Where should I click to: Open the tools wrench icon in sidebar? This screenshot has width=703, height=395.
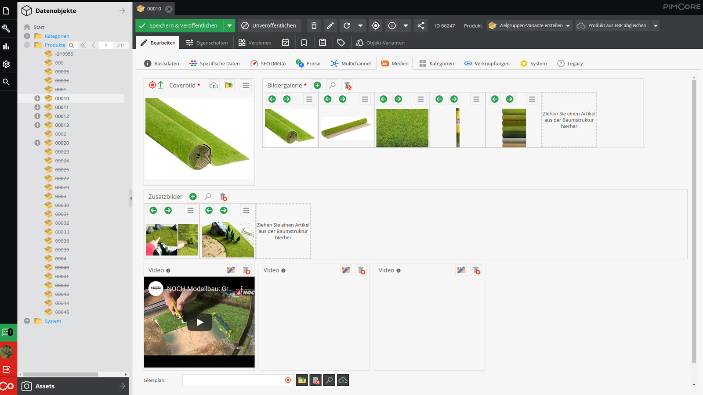pos(6,29)
